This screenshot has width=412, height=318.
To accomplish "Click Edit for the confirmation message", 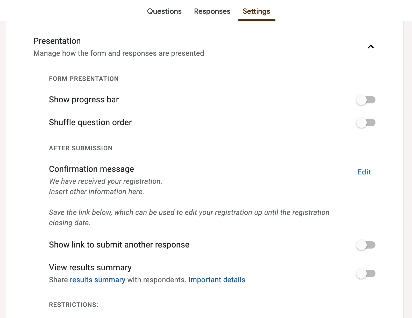I will (x=364, y=172).
